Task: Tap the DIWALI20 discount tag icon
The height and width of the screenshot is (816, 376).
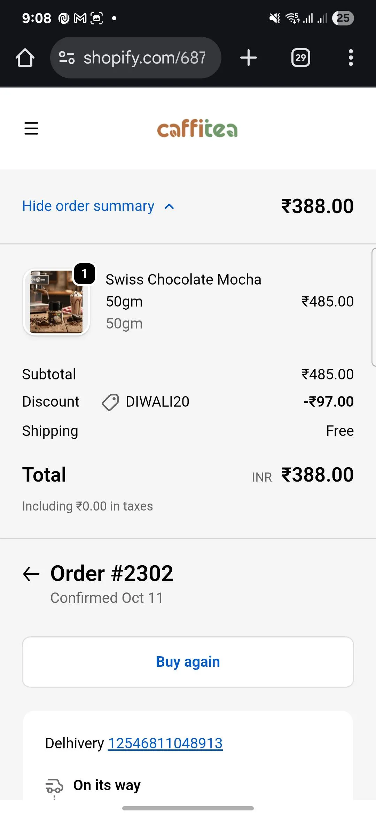Action: [110, 402]
